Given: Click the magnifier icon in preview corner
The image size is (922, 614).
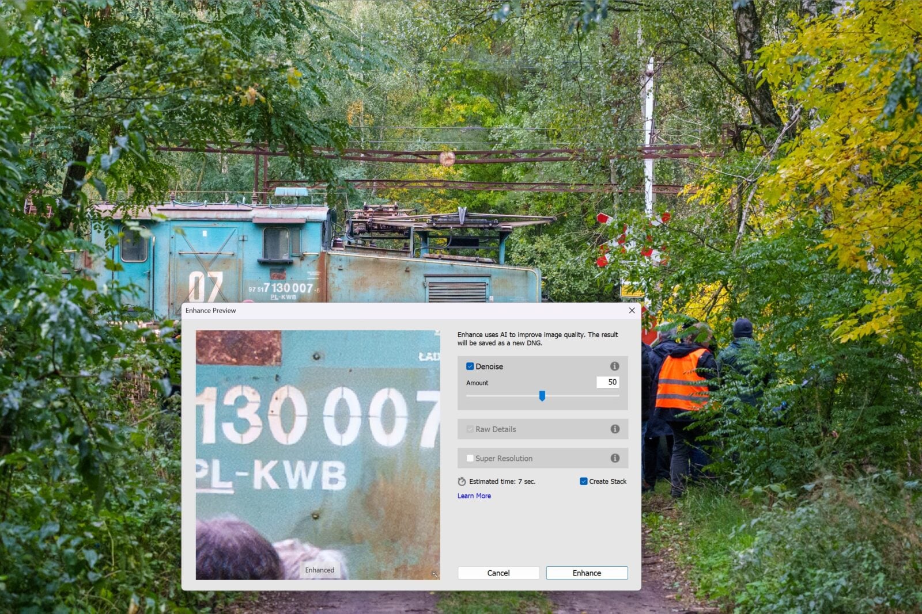Looking at the screenshot, I should pyautogui.click(x=434, y=574).
